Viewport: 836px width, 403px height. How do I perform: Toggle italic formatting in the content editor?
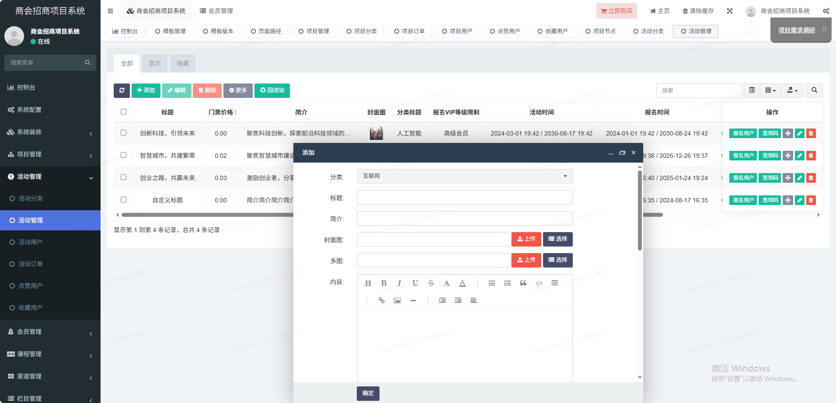(x=399, y=283)
